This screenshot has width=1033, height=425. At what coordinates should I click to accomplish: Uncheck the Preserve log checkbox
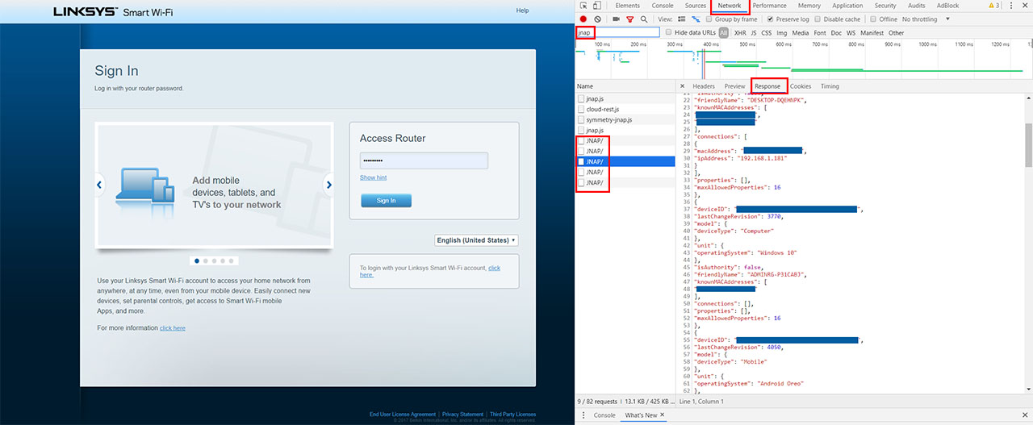(x=770, y=19)
